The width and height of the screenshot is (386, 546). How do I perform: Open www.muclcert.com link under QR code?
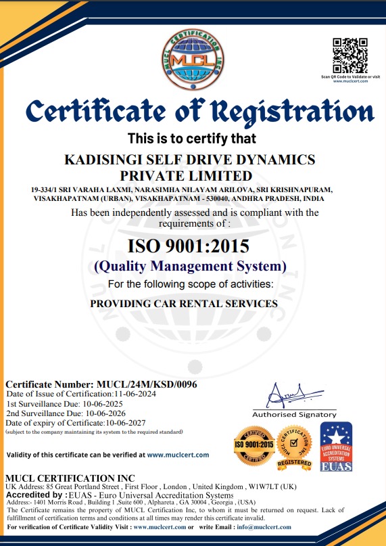(x=350, y=81)
